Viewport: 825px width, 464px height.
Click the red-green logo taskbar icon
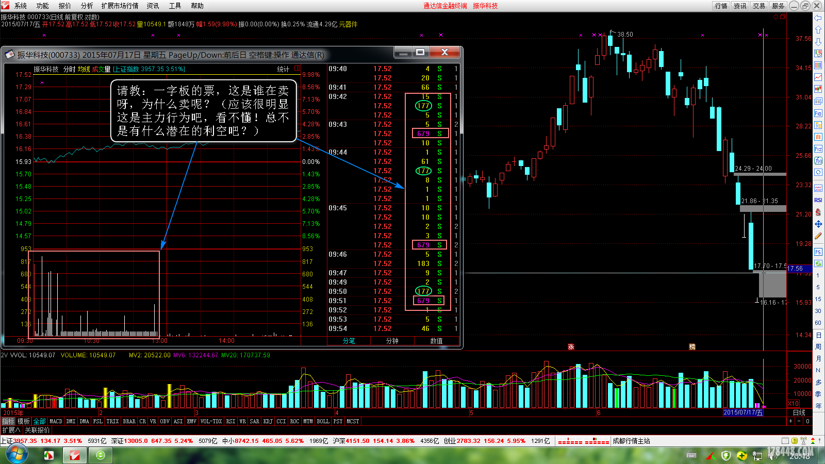pos(48,455)
